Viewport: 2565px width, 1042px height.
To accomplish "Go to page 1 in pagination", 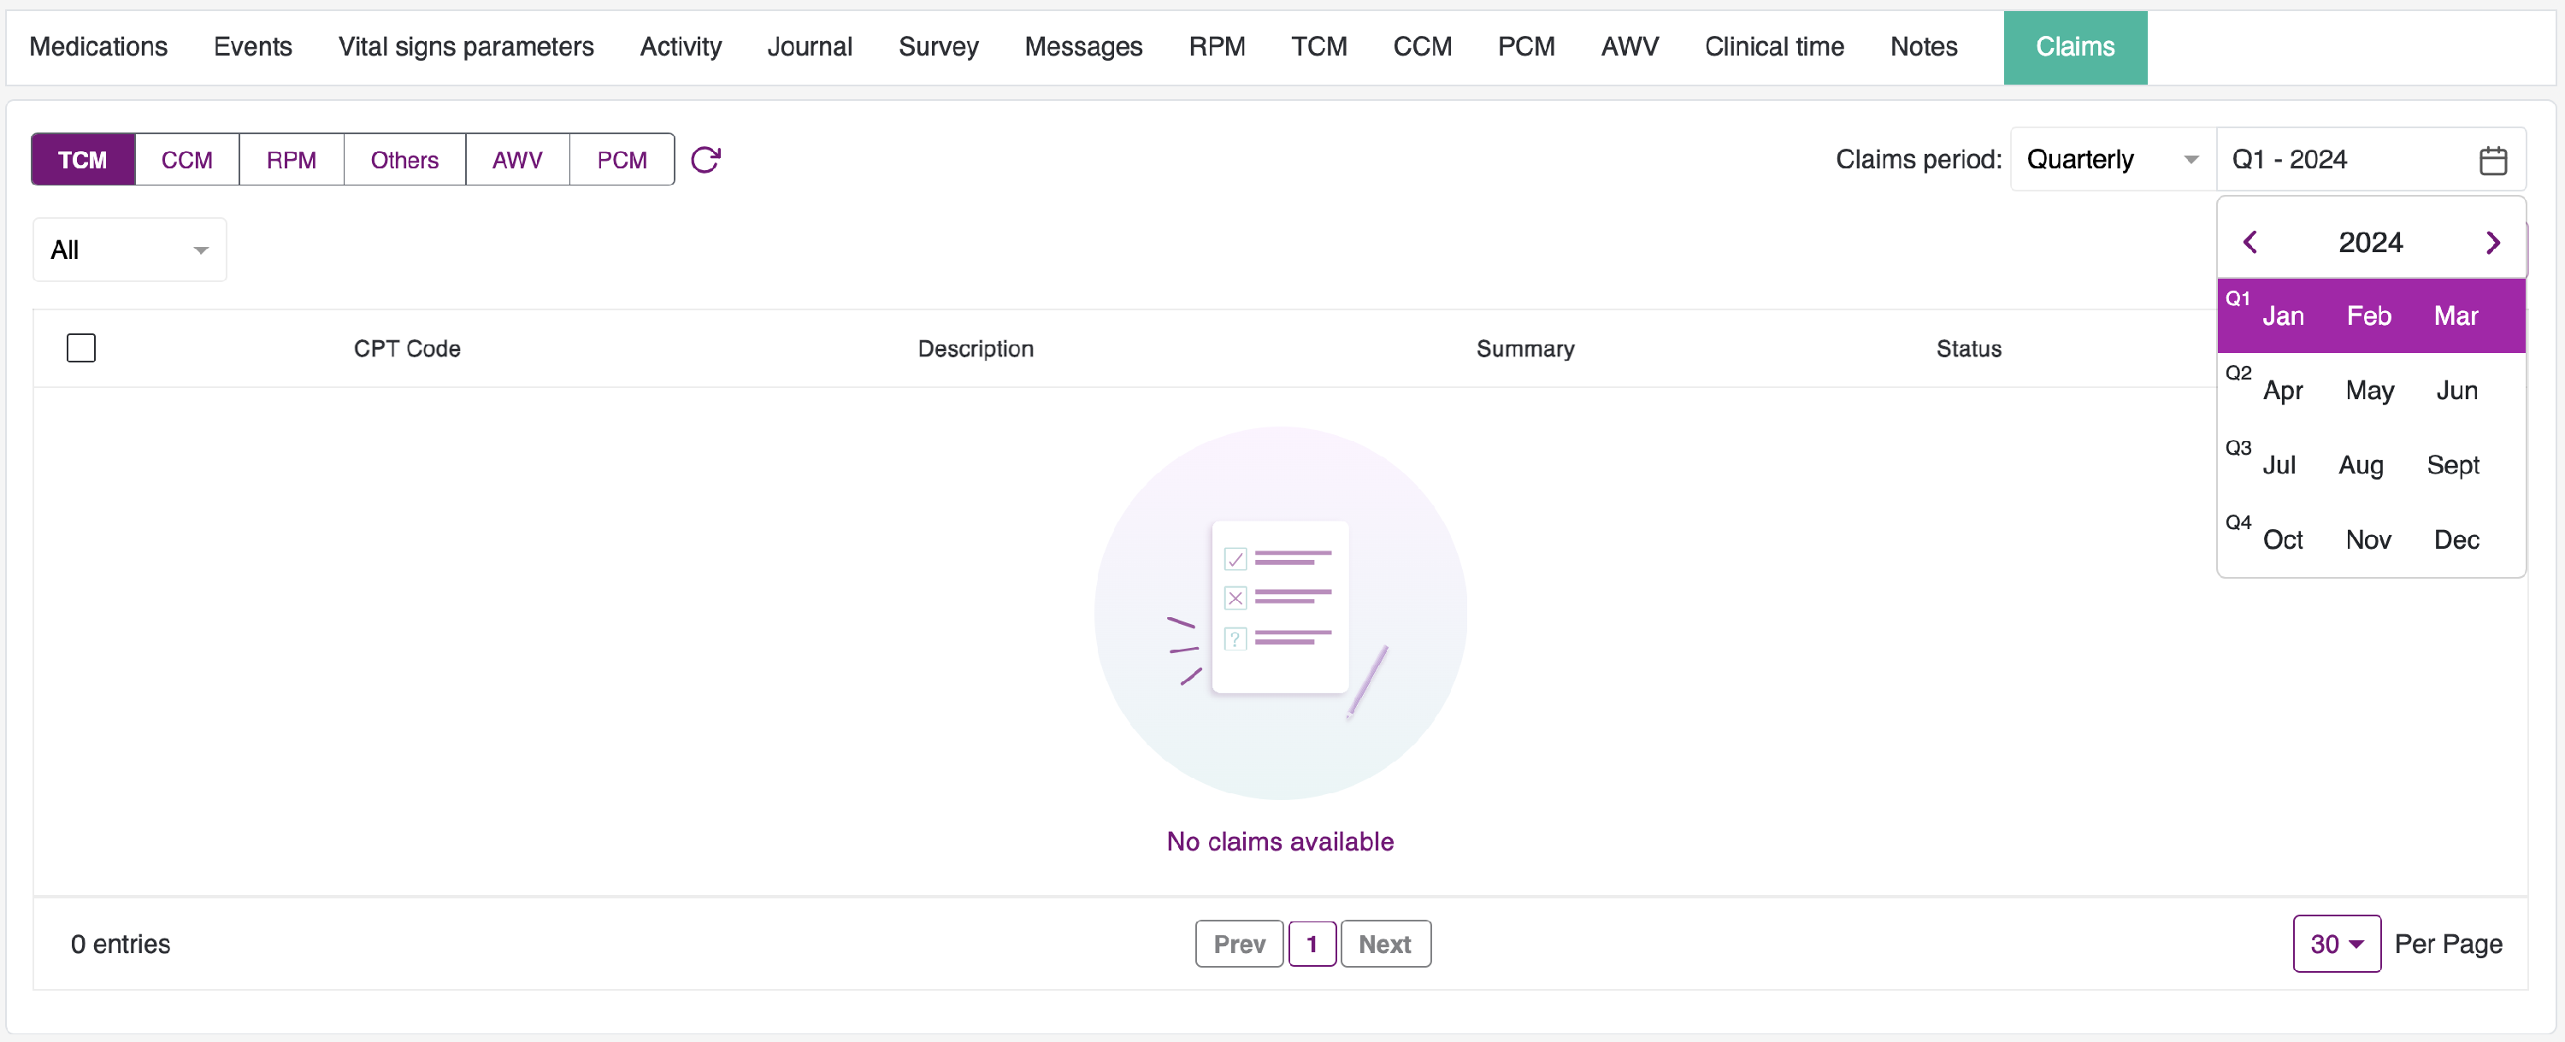I will coord(1312,944).
